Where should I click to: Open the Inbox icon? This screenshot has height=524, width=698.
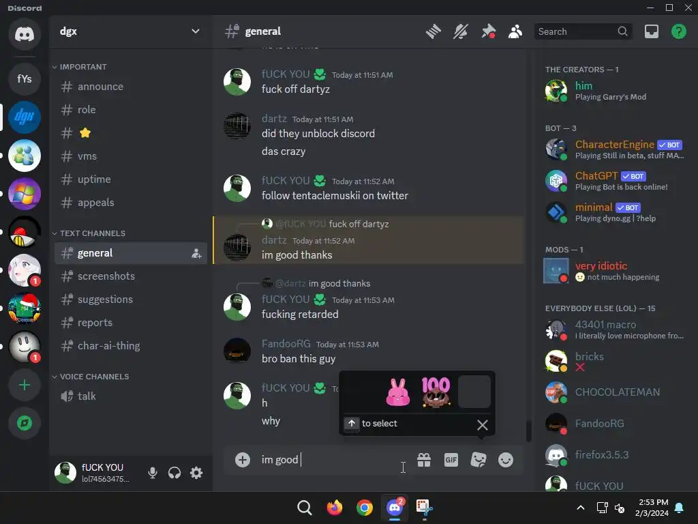651,31
